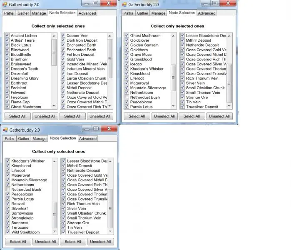291x250 pixels.
Task: Click scroll down arrow beside Purple Lotus in Goldclover window
Action: tap(173, 106)
